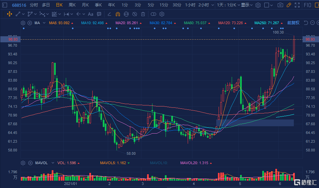
Task: Add a comment bubble annotation
Action: (x=99, y=14)
